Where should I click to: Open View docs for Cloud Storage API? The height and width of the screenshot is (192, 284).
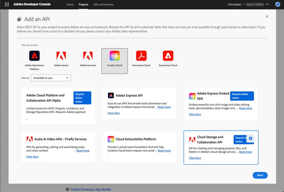click(195, 158)
